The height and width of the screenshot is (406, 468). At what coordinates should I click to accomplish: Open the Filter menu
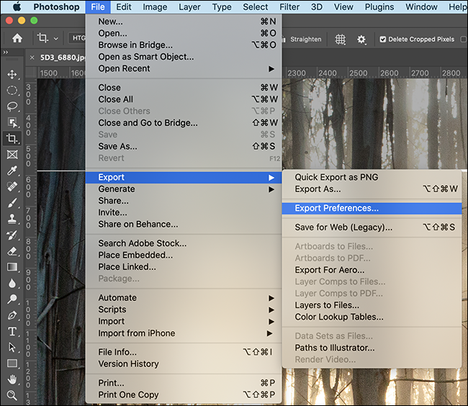[x=289, y=7]
